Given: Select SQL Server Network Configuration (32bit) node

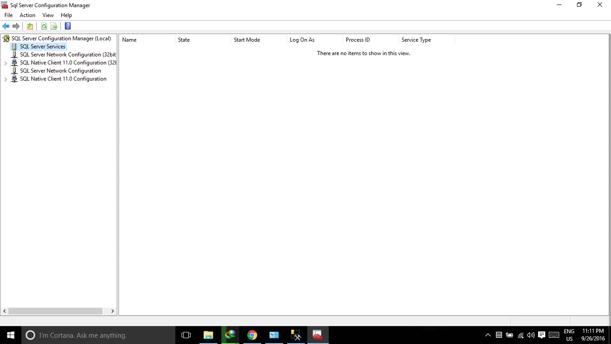Looking at the screenshot, I should pos(68,55).
